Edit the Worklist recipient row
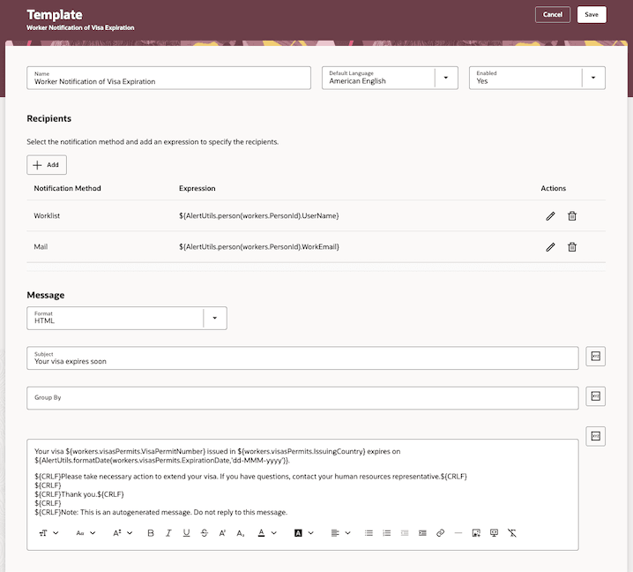Screen dimensions: 633x572 [x=550, y=216]
